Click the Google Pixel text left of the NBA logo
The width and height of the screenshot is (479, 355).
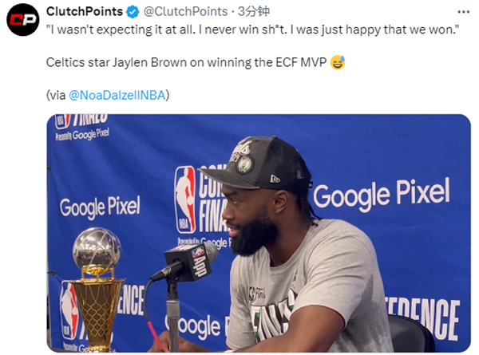point(100,207)
